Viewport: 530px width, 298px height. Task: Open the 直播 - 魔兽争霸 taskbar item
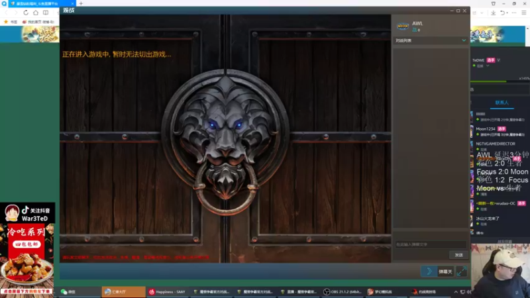coord(299,291)
